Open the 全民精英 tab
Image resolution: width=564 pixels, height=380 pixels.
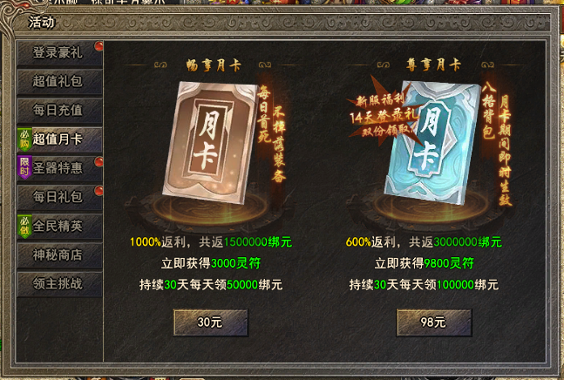pyautogui.click(x=59, y=226)
